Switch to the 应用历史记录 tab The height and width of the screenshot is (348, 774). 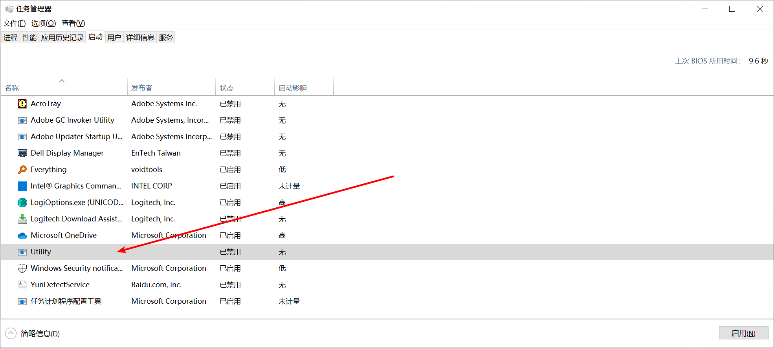pyautogui.click(x=62, y=37)
